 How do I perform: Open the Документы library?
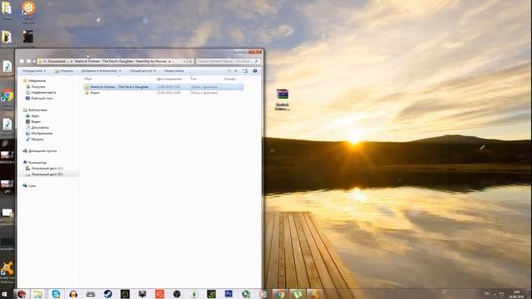[40, 127]
